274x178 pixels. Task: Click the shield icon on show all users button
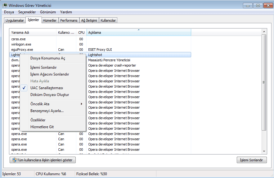point(14,160)
